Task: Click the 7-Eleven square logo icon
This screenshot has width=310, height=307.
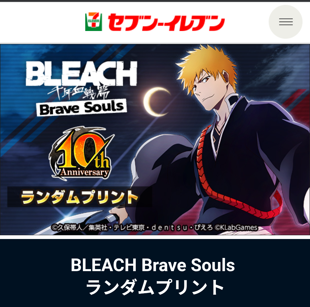Action: 94,22
